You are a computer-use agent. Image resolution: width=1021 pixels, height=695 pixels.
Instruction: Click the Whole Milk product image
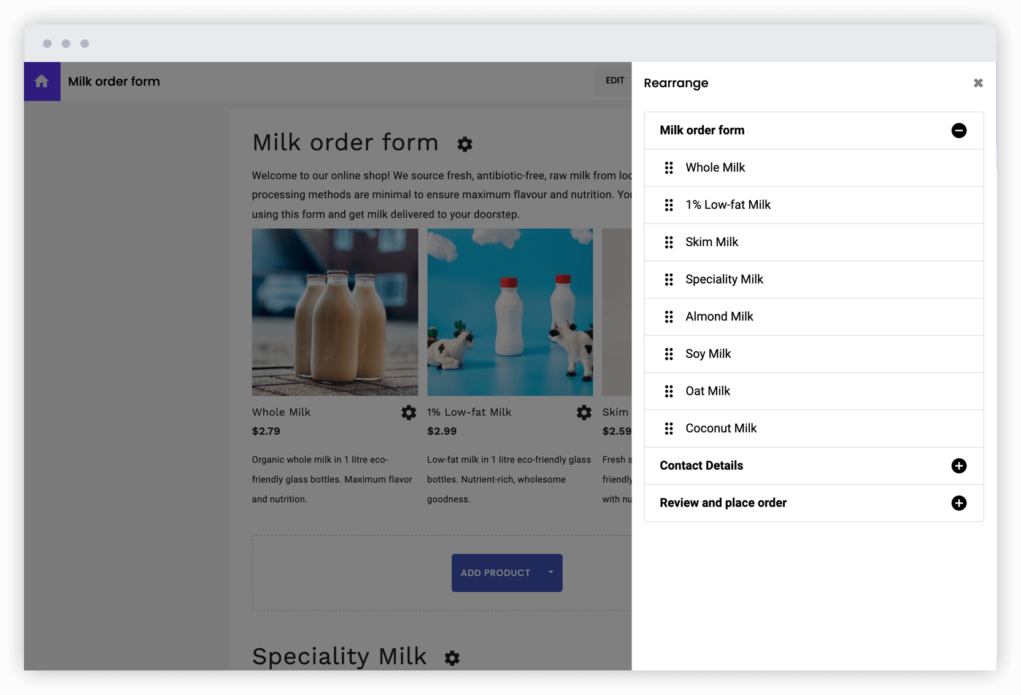(x=334, y=312)
